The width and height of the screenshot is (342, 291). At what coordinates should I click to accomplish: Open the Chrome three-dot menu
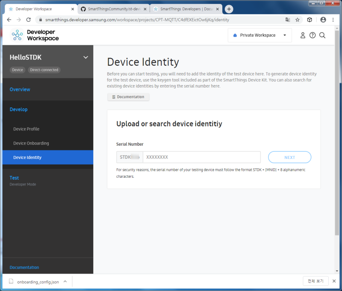coord(333,20)
